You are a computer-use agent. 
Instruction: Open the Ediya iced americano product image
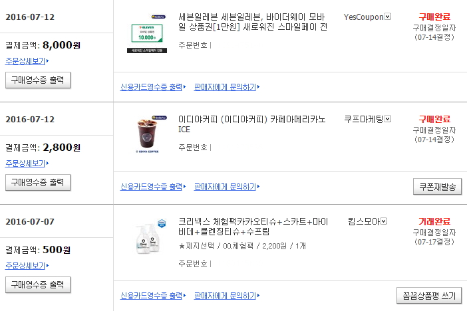[x=144, y=135]
